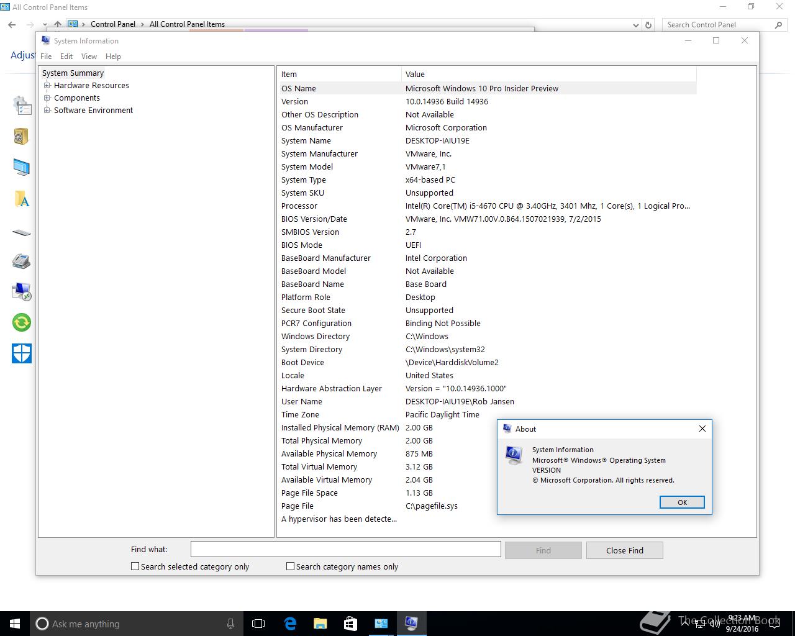The width and height of the screenshot is (795, 636).
Task: Click the Control Panel back arrow
Action: point(12,25)
